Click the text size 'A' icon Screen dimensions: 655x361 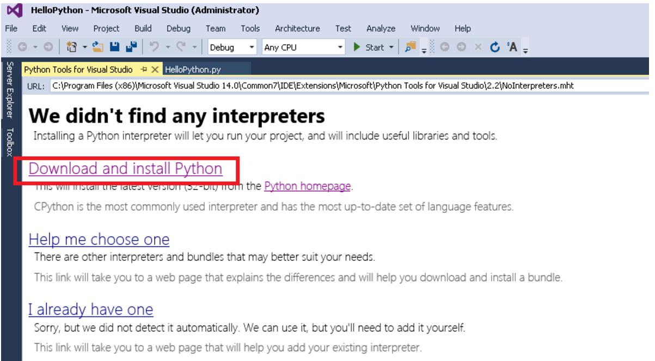point(511,47)
